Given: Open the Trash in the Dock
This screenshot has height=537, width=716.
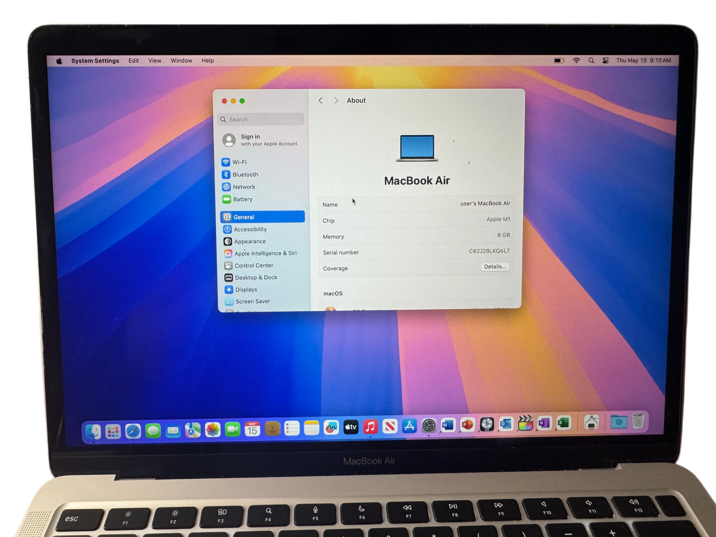Looking at the screenshot, I should pyautogui.click(x=638, y=421).
